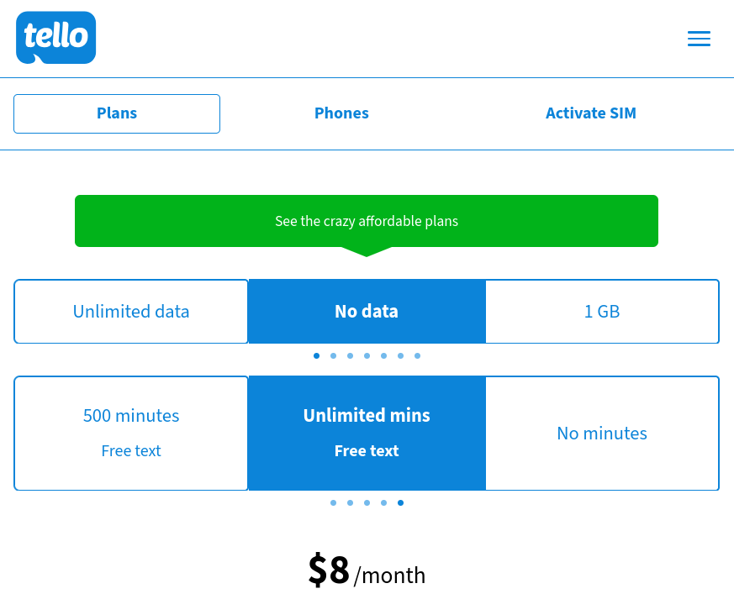Click first minutes carousel dot

(333, 502)
